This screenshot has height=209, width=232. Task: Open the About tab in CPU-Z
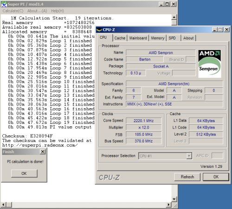188,38
